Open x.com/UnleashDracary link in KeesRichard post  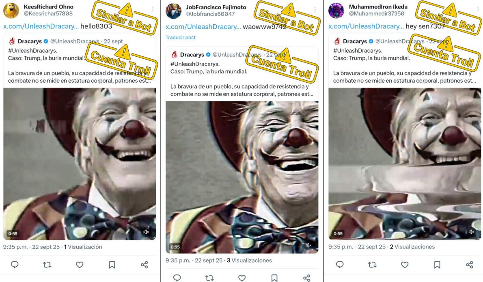tap(41, 26)
